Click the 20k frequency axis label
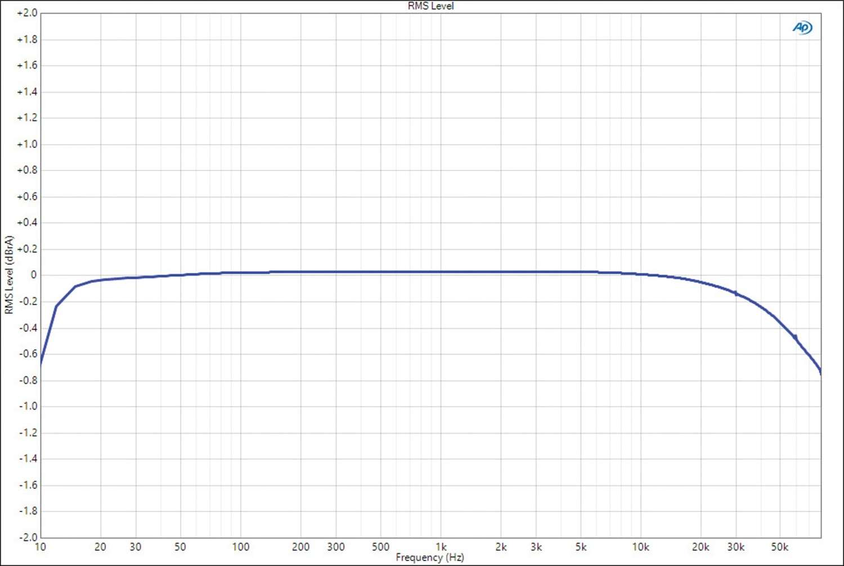 [701, 547]
